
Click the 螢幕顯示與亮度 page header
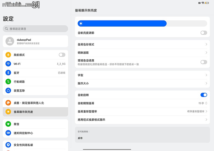tap(86, 10)
